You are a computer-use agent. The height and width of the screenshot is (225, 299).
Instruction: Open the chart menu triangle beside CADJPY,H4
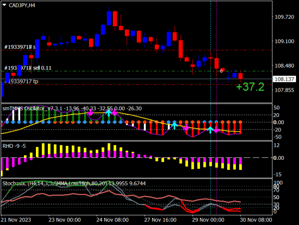(x=4, y=5)
